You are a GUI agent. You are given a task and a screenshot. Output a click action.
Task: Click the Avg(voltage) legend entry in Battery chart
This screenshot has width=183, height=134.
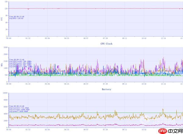[20, 110]
